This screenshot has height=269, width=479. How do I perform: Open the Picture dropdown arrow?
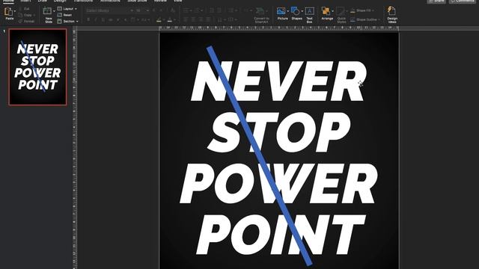coord(287,11)
